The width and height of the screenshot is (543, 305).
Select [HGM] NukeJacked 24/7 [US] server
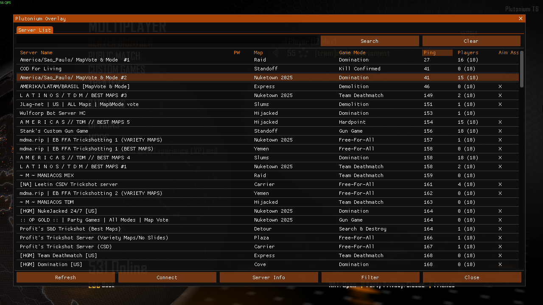[x=268, y=211]
